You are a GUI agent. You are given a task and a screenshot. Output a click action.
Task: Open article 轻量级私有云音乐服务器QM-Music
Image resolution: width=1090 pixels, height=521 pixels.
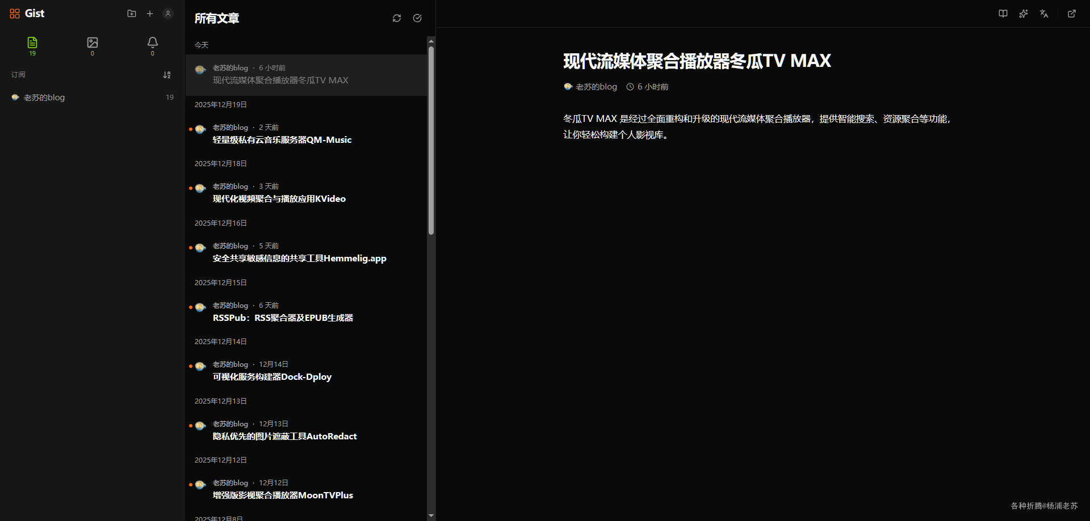click(307, 134)
